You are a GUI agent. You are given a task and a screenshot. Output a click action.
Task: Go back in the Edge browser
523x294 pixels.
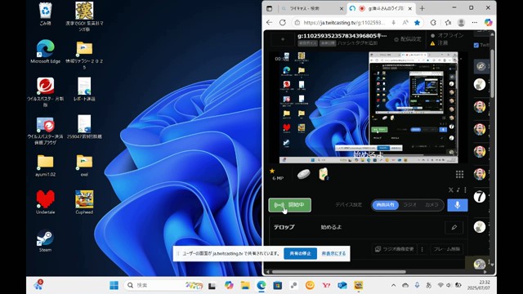coord(270,22)
